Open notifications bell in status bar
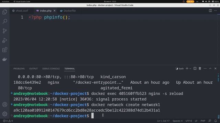Viewport: 220px width, 123px height. [x=216, y=121]
